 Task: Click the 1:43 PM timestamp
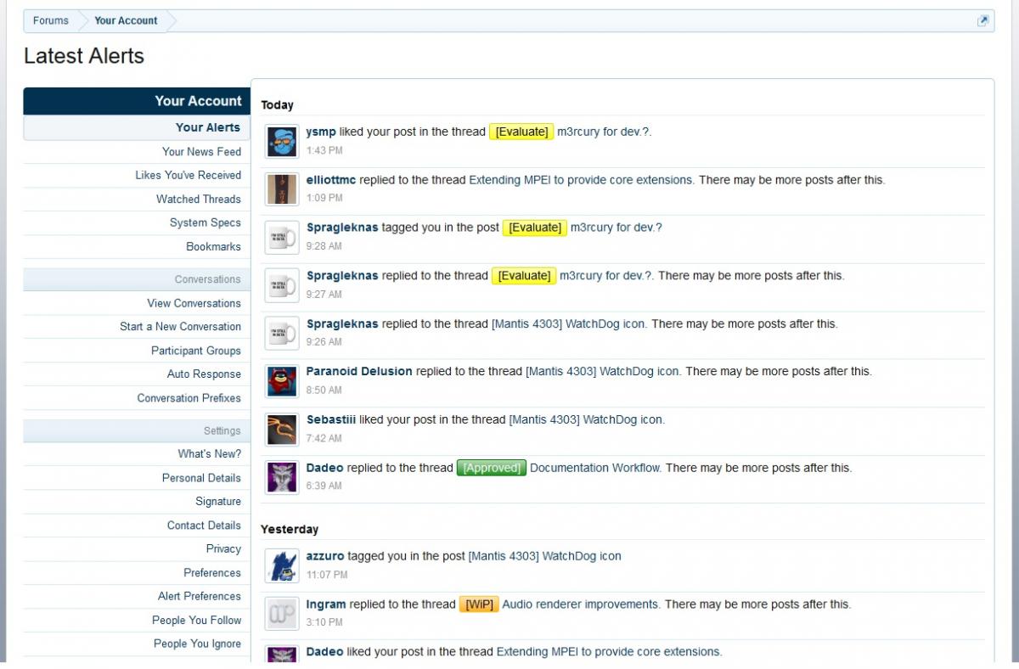point(324,150)
